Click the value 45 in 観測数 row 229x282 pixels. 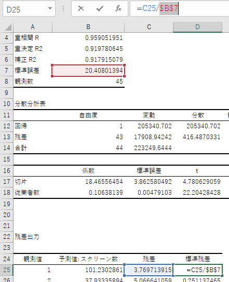(x=119, y=82)
